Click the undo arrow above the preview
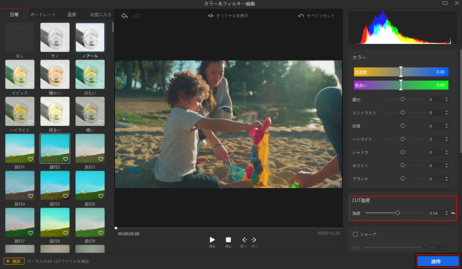This screenshot has height=269, width=462. coord(124,16)
